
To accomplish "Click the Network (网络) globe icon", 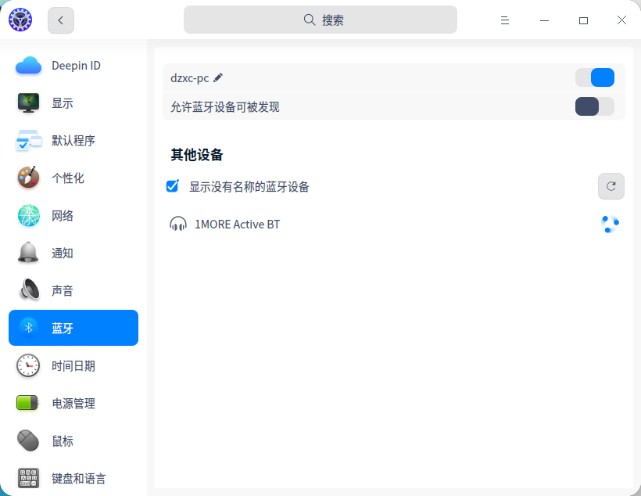I will 29,215.
